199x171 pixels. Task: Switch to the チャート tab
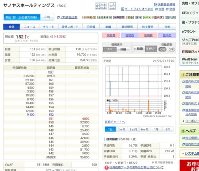(49, 27)
